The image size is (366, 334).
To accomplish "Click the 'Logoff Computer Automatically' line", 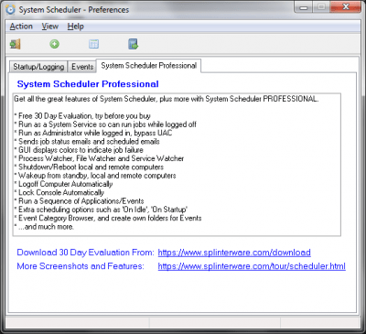I will 63,184.
